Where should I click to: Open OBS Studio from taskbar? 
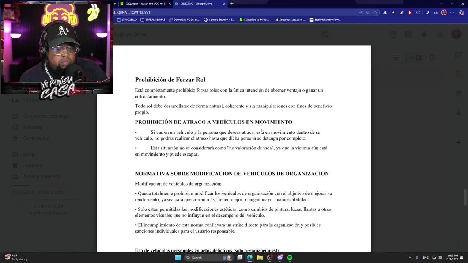tap(270, 258)
